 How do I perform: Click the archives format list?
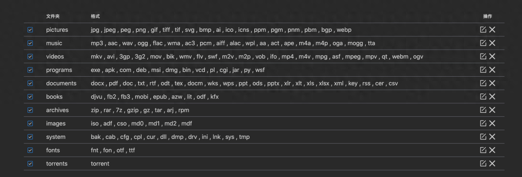(140, 110)
